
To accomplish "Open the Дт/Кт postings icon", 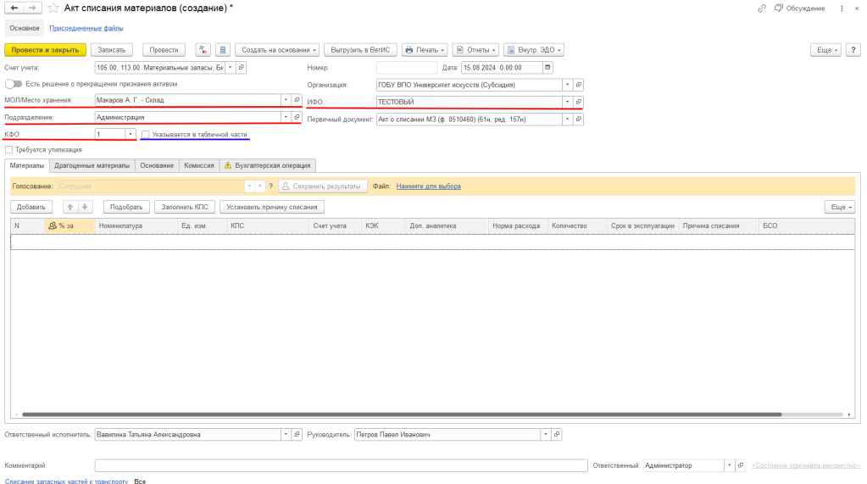I will [203, 50].
